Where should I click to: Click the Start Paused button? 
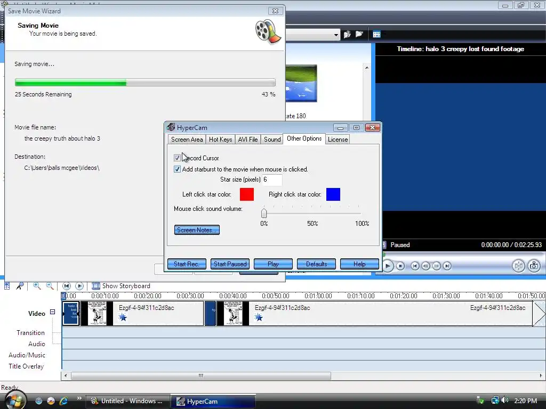pos(230,264)
